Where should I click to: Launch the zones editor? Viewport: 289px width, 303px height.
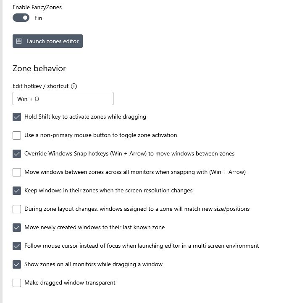tap(47, 41)
